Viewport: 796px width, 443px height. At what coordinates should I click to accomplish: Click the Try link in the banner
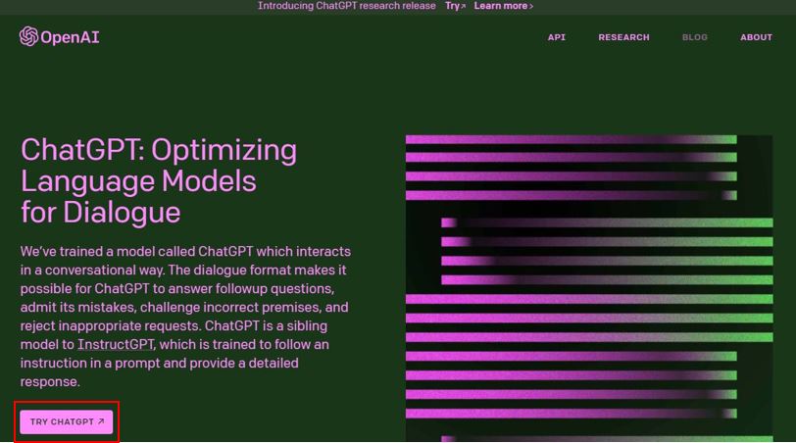pyautogui.click(x=456, y=6)
